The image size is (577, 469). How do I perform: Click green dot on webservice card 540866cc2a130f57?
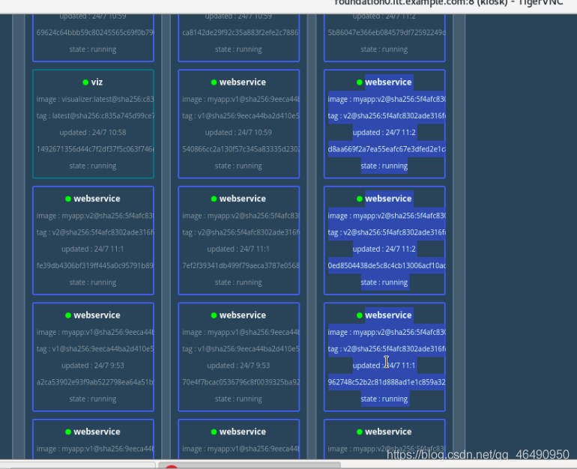[214, 82]
